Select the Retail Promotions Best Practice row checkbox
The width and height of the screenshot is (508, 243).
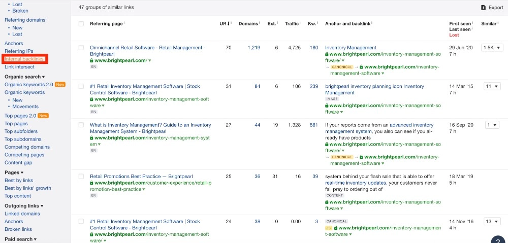point(81,177)
